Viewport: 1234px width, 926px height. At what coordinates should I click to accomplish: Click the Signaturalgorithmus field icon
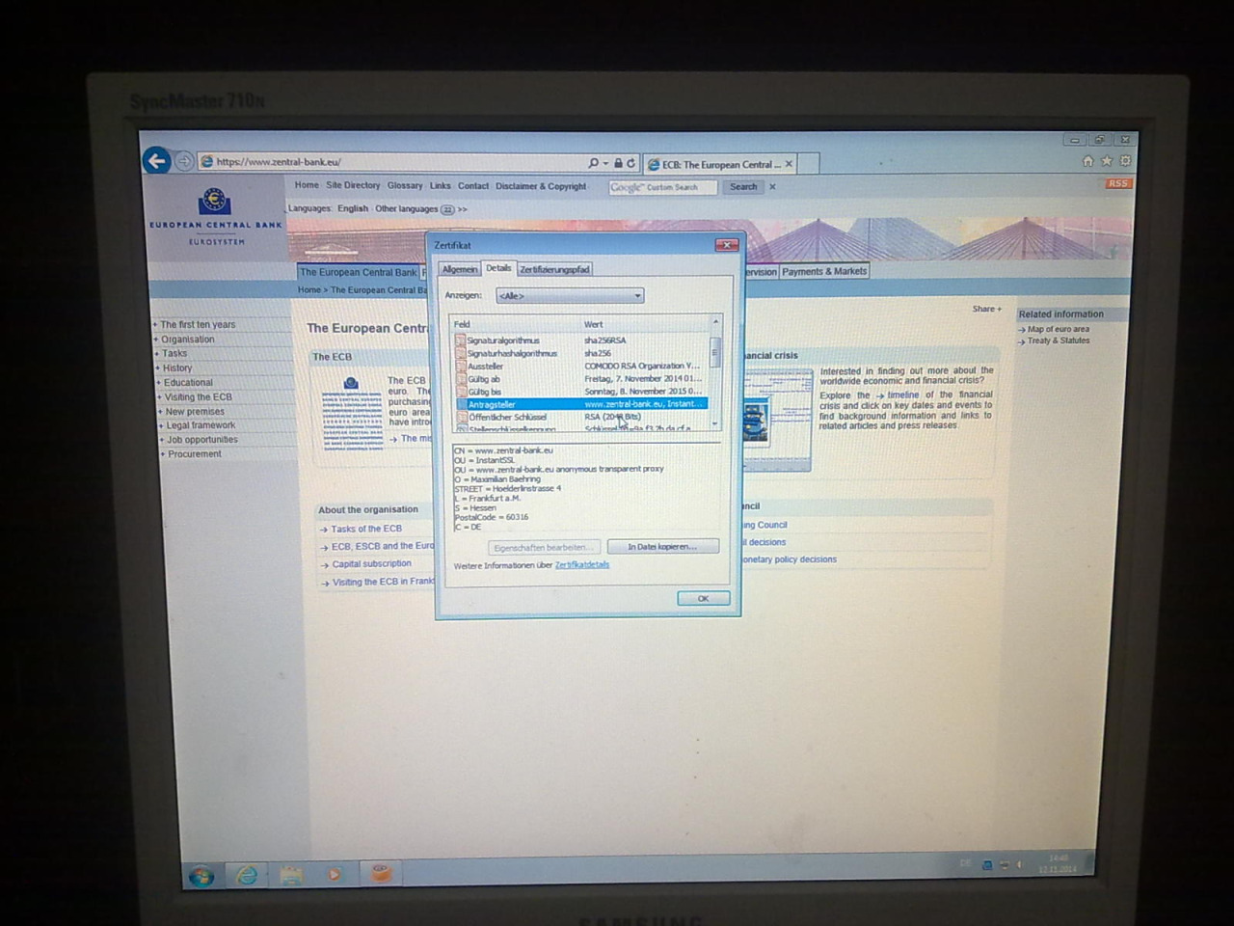point(460,340)
